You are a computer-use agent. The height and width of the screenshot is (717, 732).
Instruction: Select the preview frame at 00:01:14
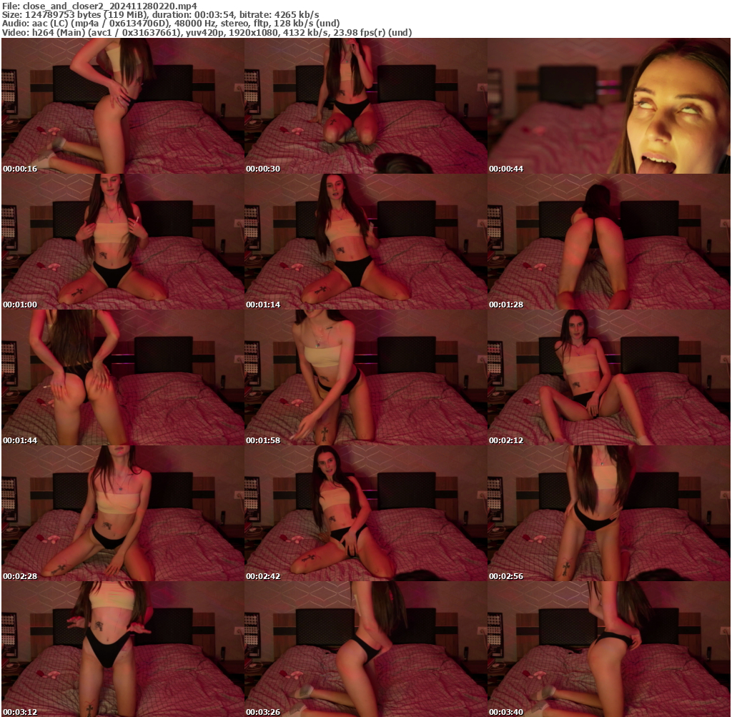coord(365,243)
